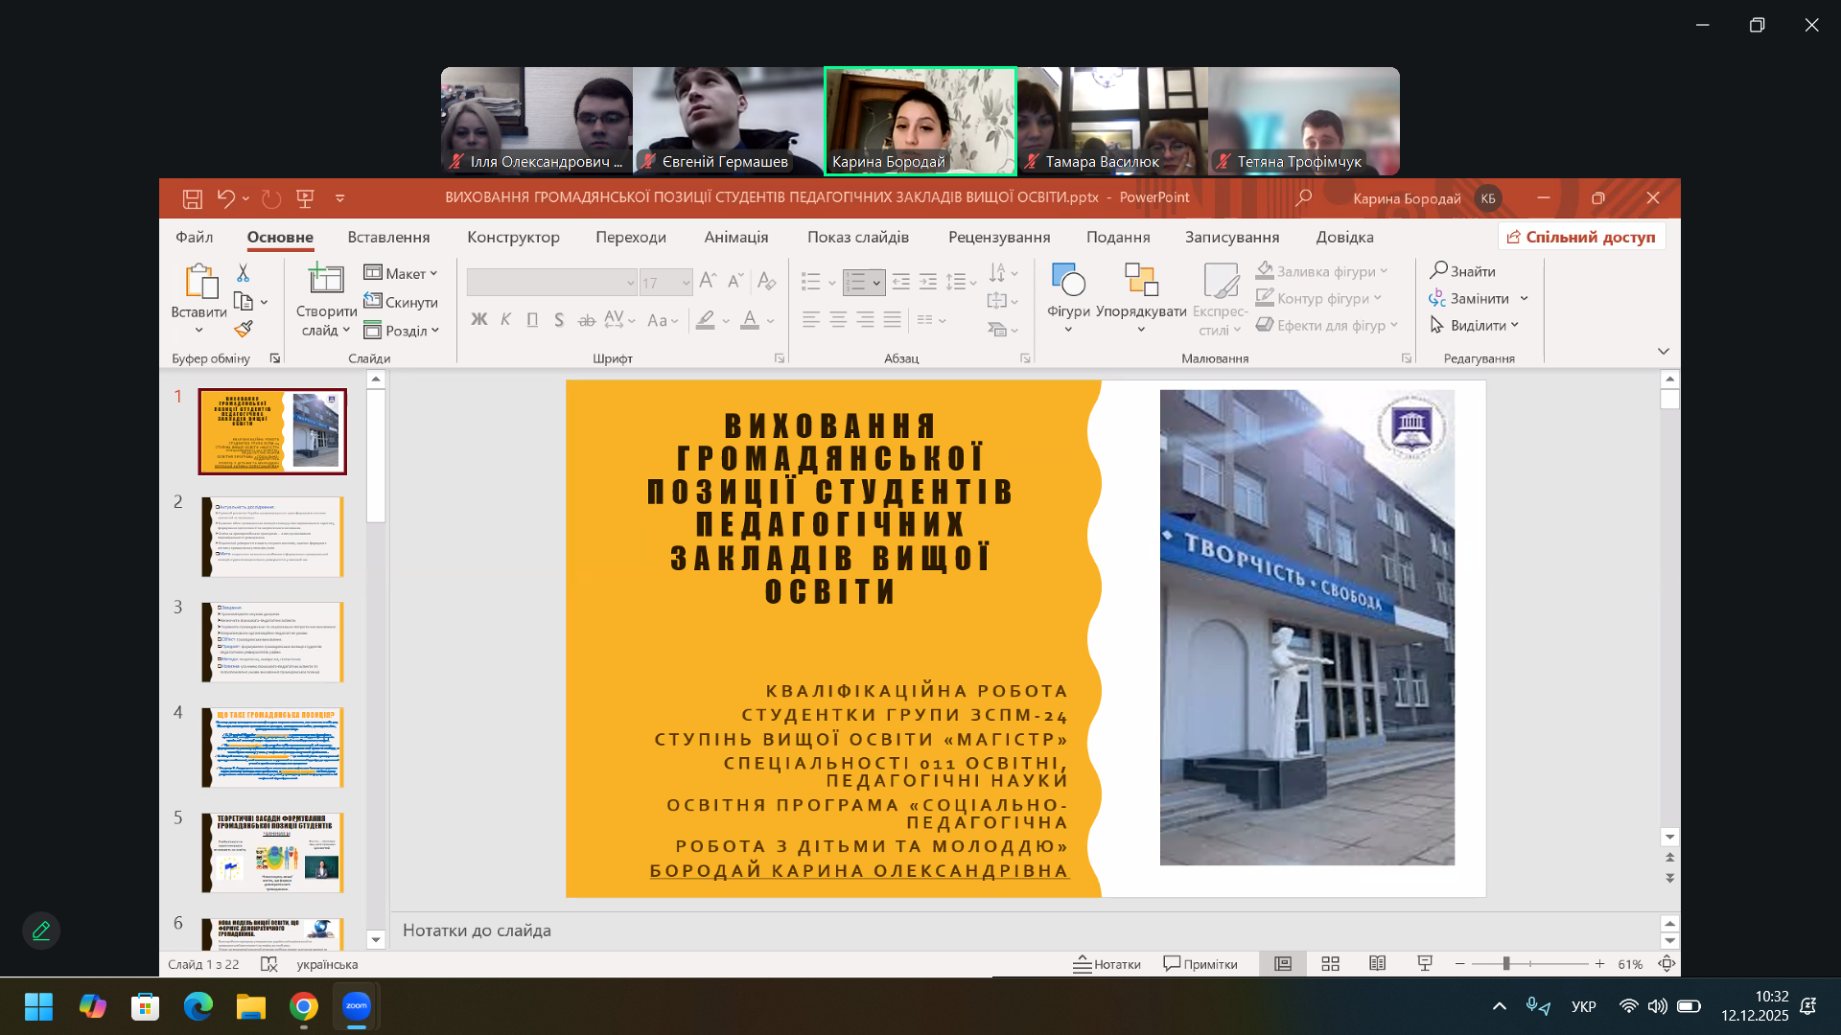This screenshot has height=1035, width=1841.
Task: Click the Знайти find button
Action: pyautogui.click(x=1462, y=271)
